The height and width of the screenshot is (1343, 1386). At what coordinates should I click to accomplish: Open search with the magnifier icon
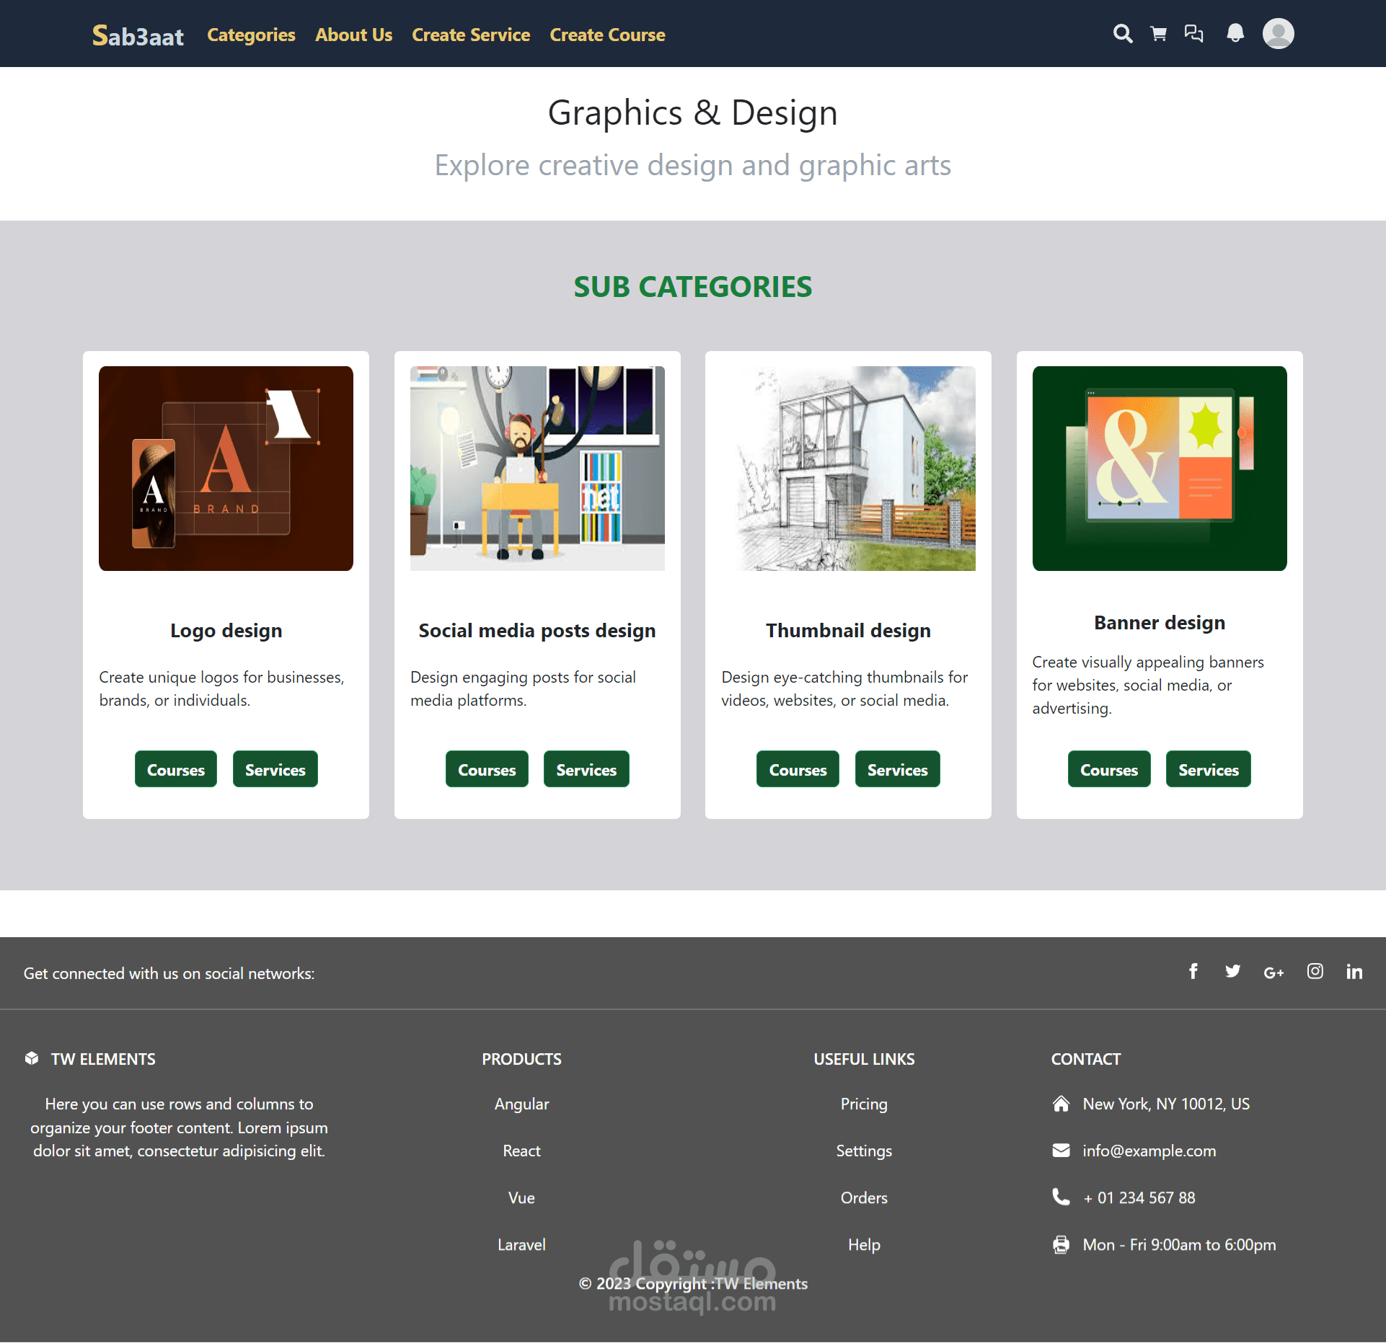(1122, 34)
